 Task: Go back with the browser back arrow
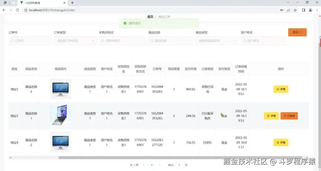[x=4, y=10]
